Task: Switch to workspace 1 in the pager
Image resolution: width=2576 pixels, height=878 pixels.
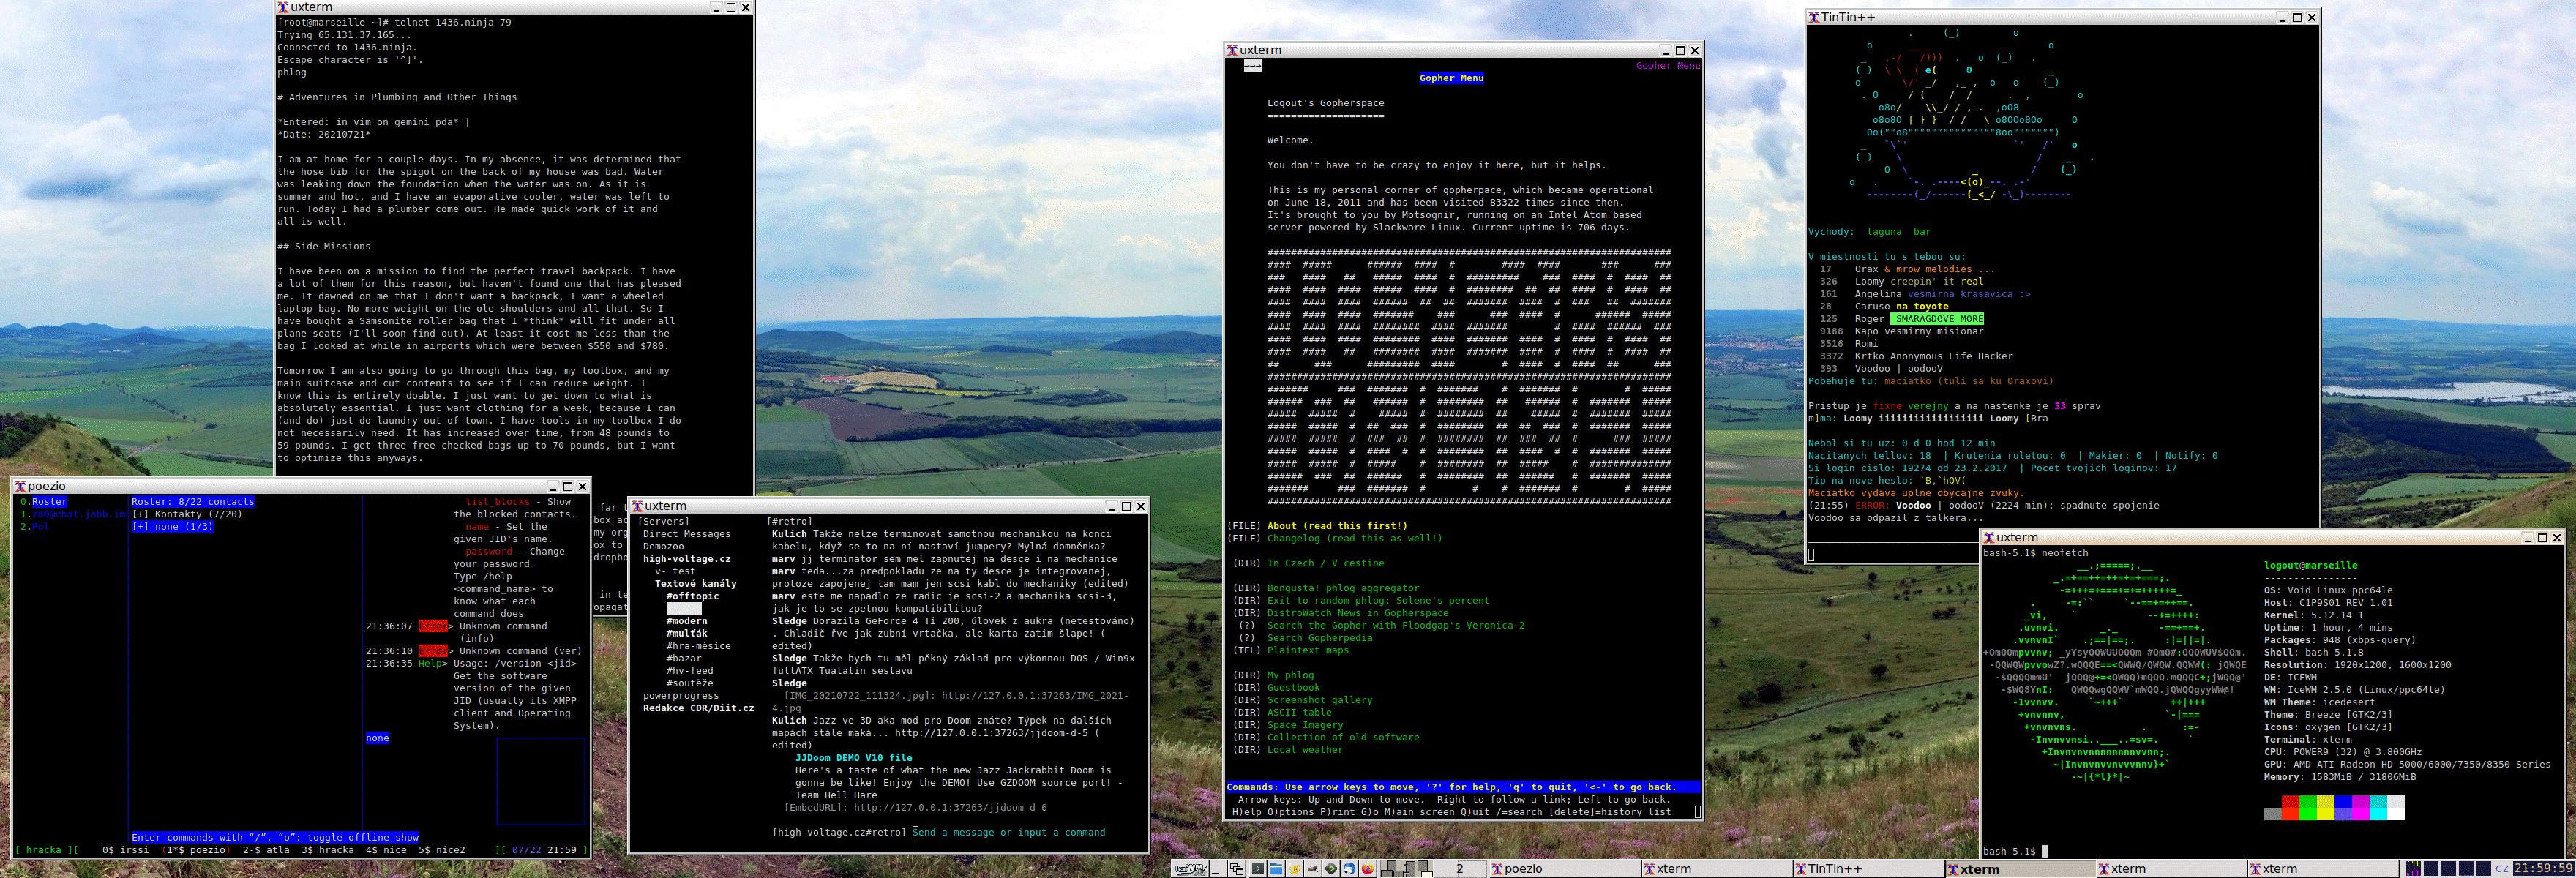Action: (1406, 869)
